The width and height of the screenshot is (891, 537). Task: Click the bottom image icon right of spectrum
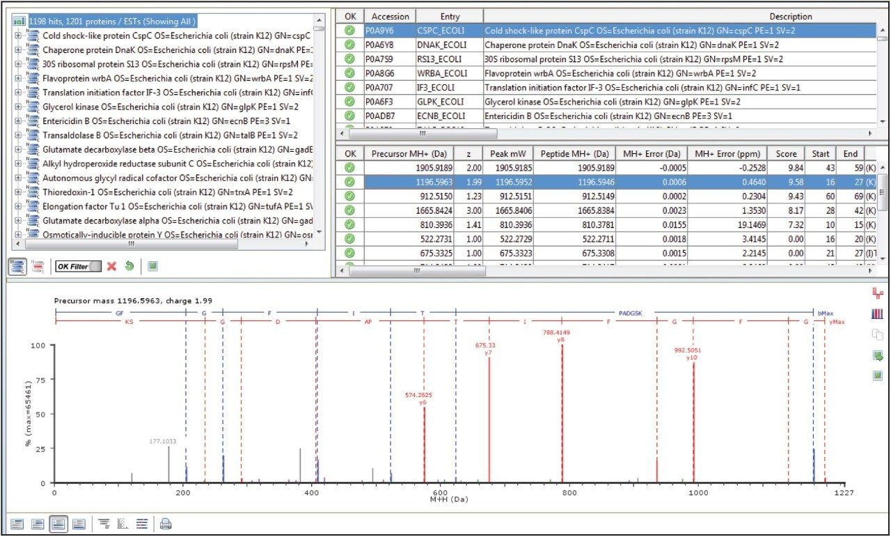click(x=877, y=376)
